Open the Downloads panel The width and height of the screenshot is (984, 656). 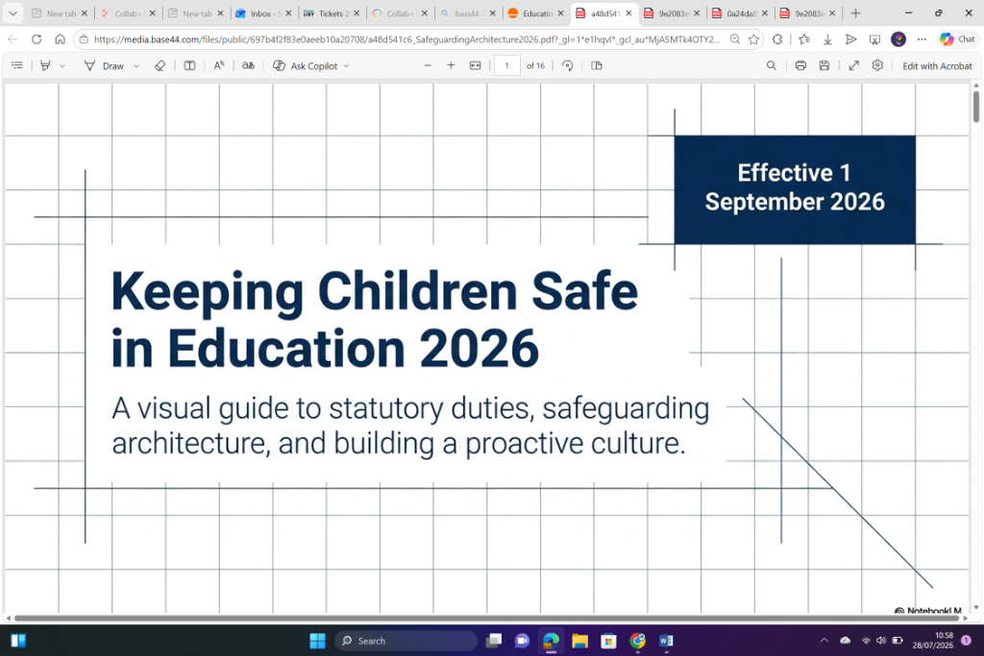tap(827, 38)
